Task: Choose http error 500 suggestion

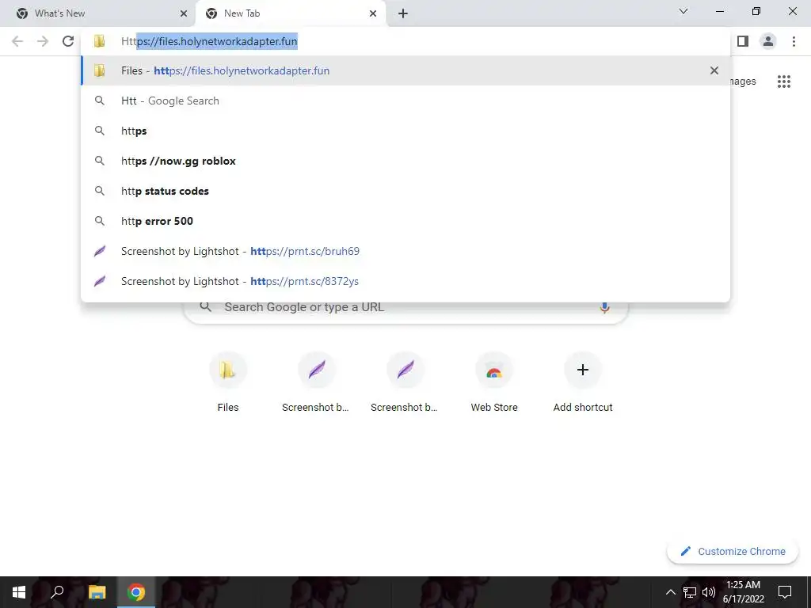Action: point(405,221)
